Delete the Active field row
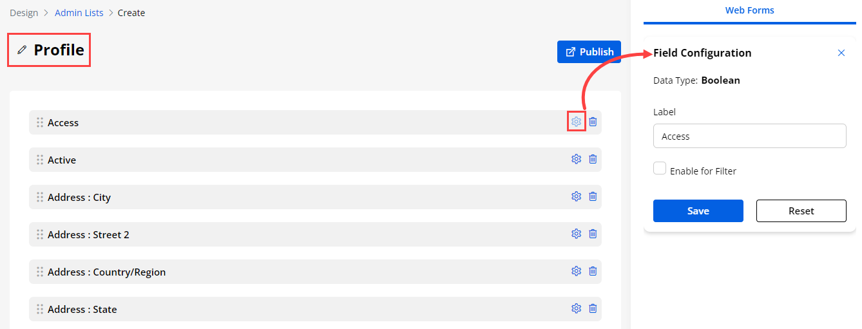The image size is (862, 329). 593,159
